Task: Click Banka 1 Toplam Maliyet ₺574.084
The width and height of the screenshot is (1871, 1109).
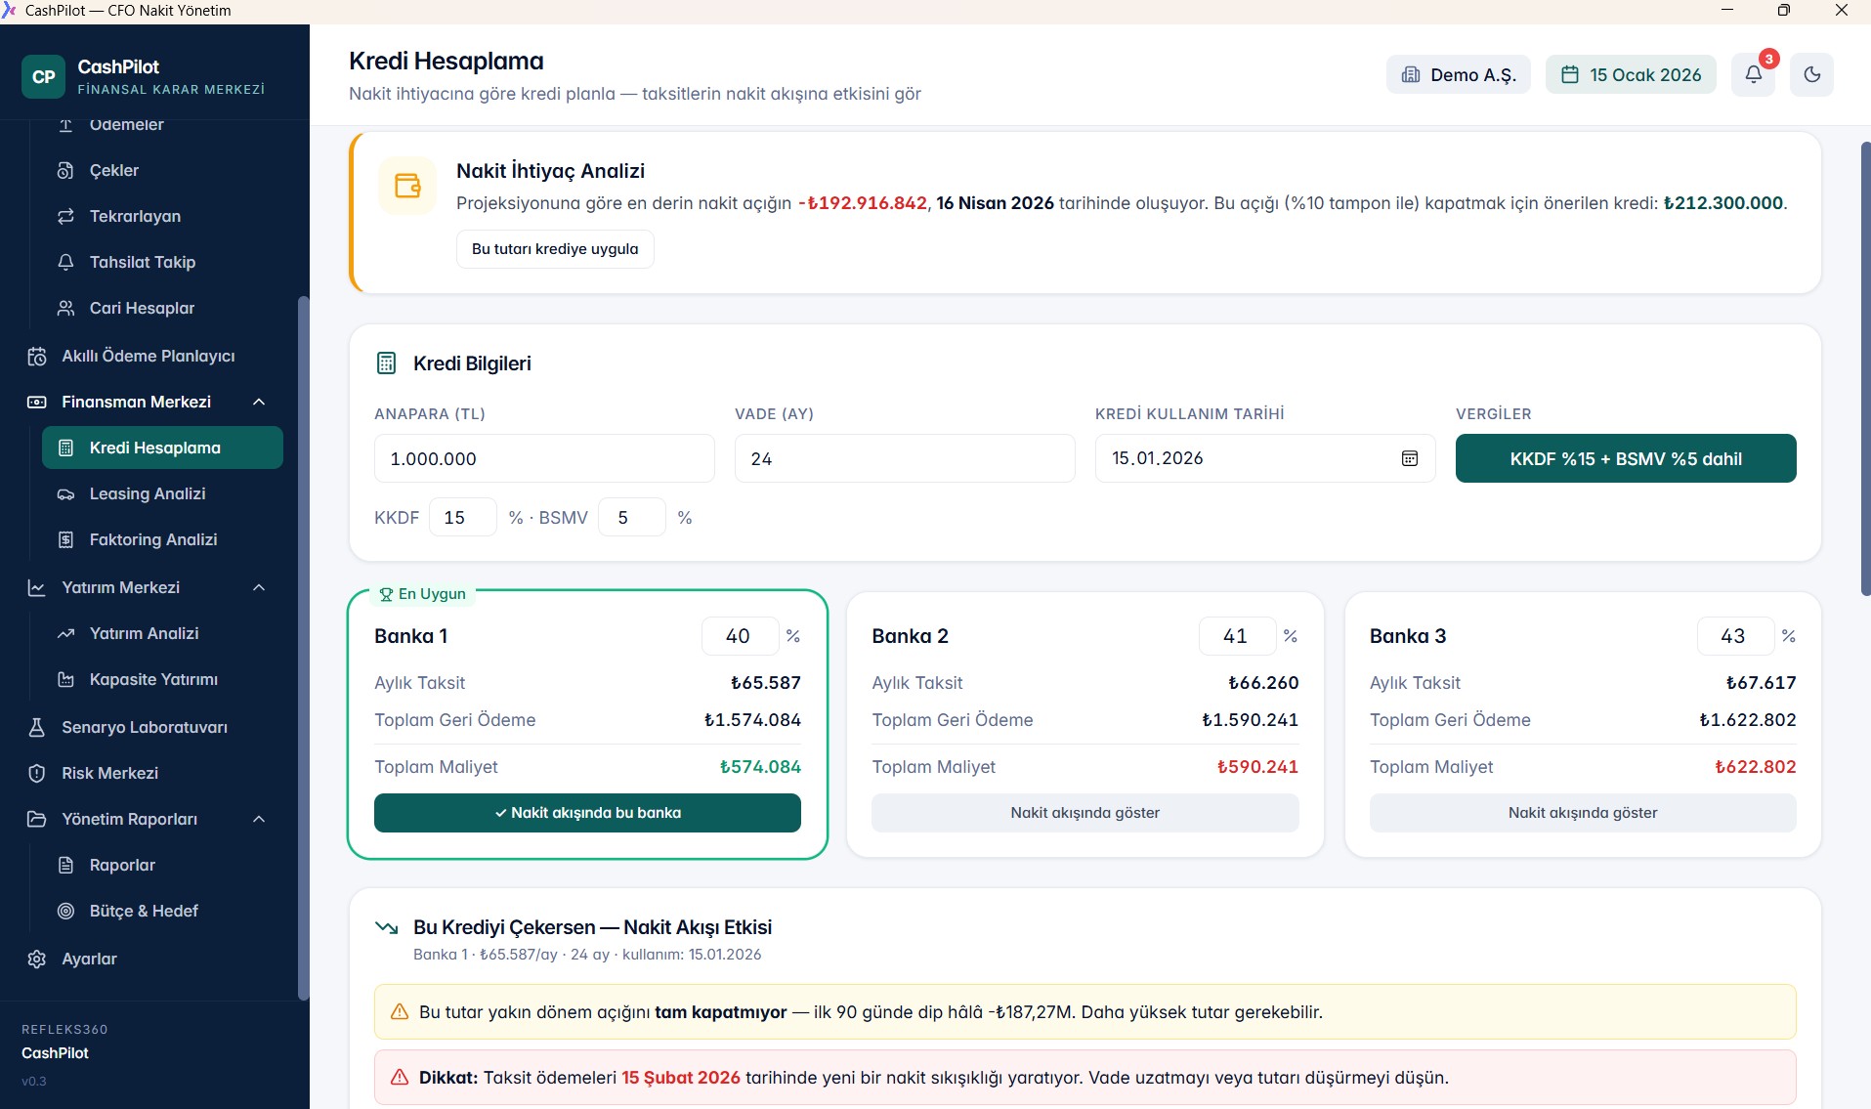Action: 760,767
